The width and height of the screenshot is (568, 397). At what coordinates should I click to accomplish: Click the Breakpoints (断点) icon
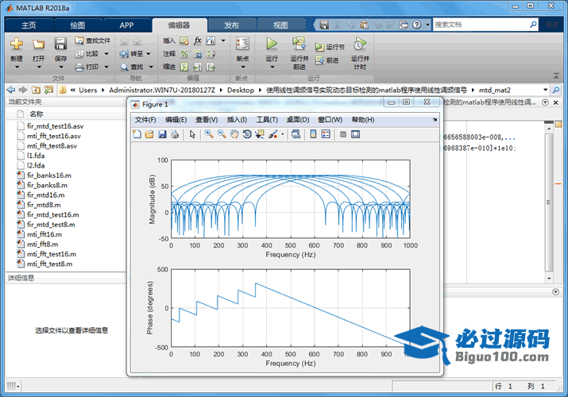point(242,44)
